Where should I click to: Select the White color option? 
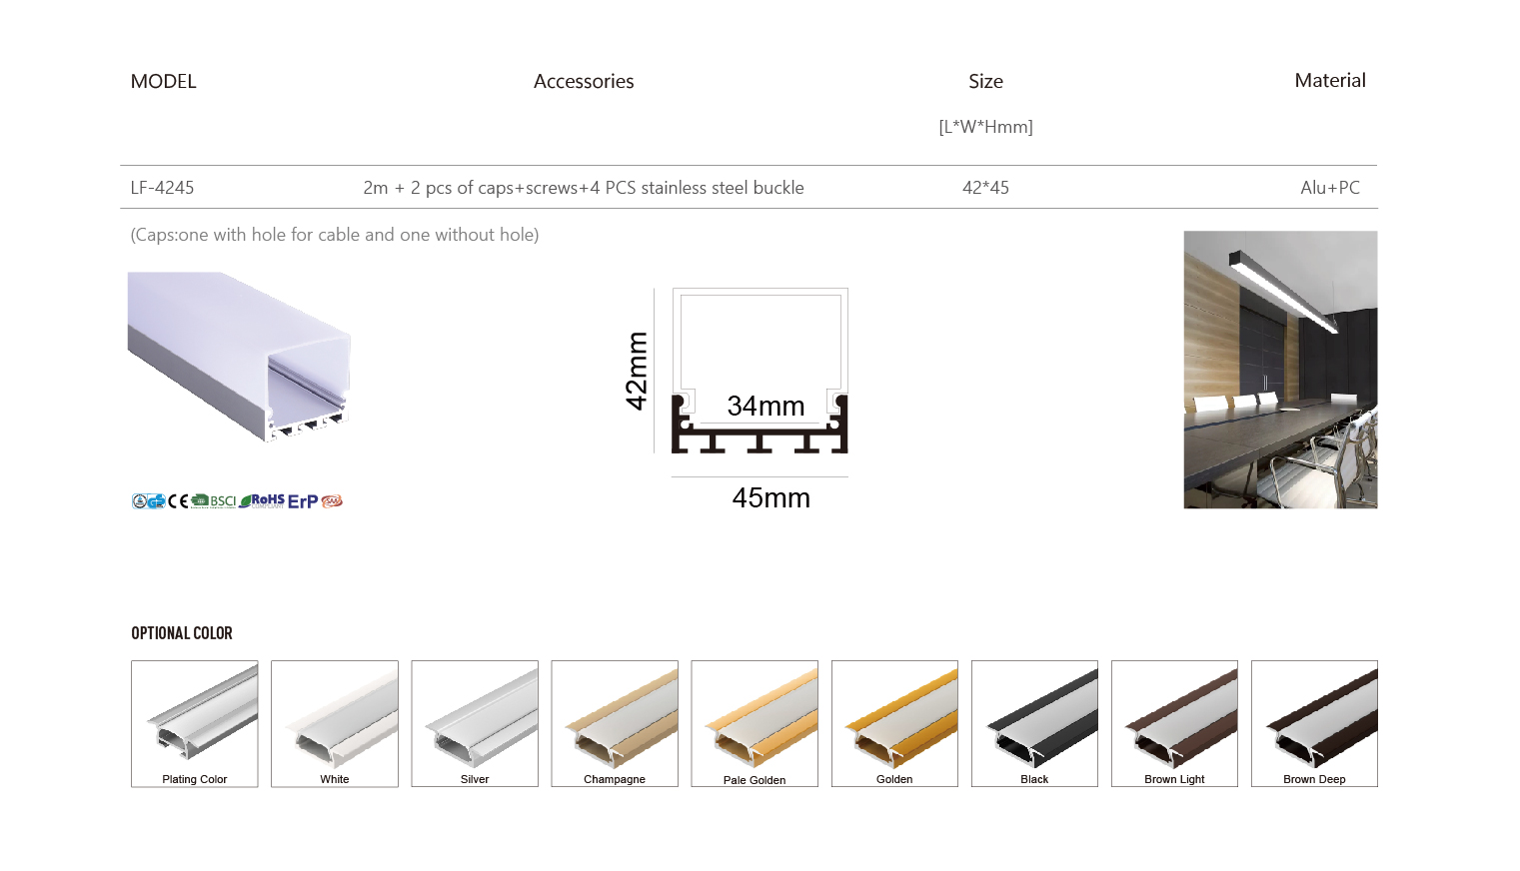[x=335, y=724]
